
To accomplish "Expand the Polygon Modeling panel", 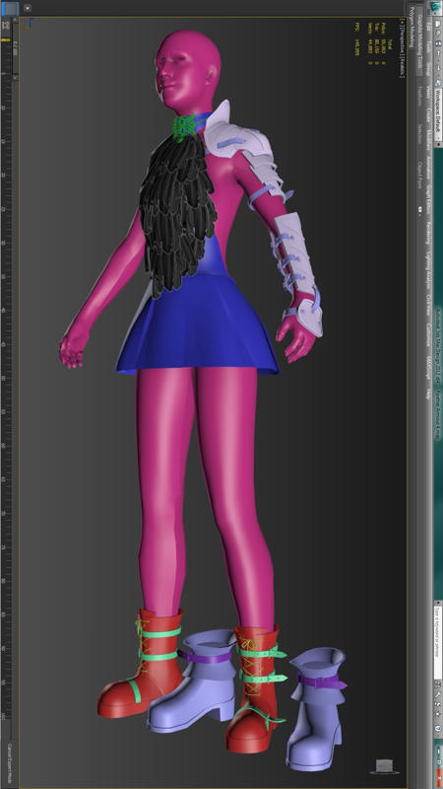I will [411, 27].
